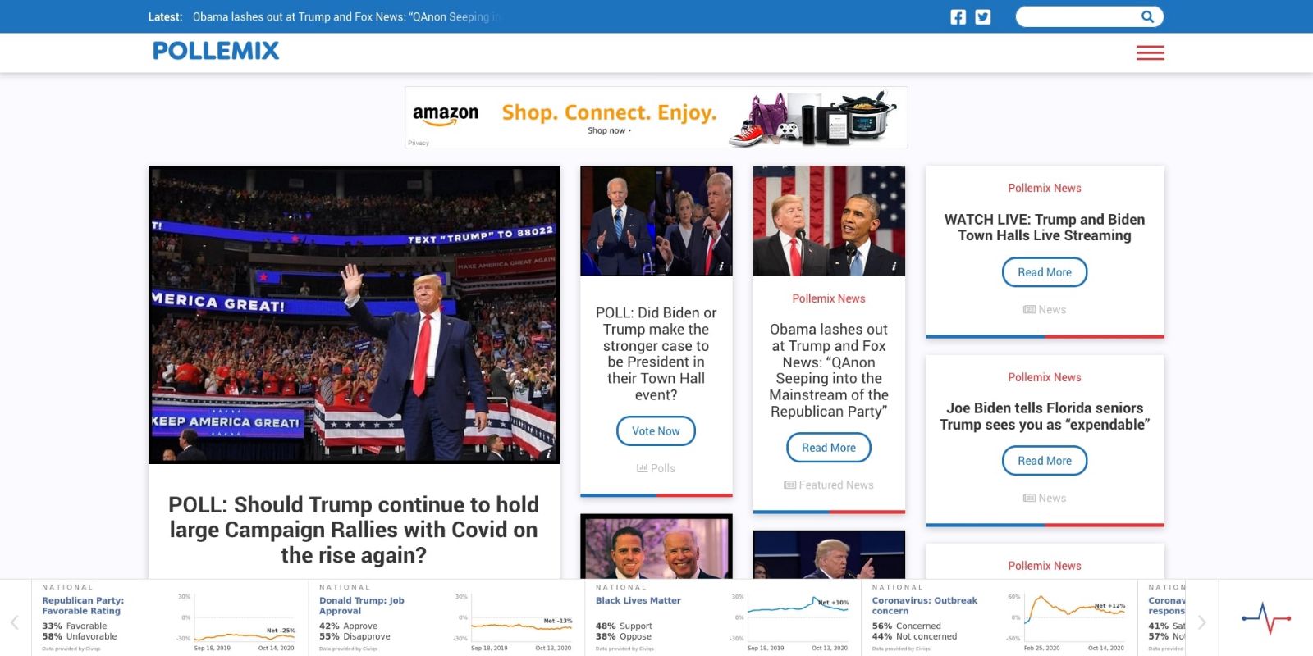Open the Featured News category tag
Screen dimensions: 1313x656
coord(829,485)
